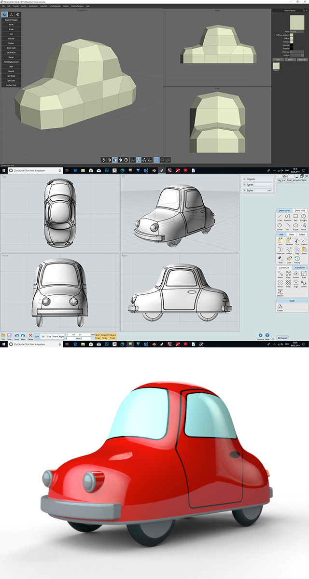
Task: Open MoI Help
Action: click(267, 336)
